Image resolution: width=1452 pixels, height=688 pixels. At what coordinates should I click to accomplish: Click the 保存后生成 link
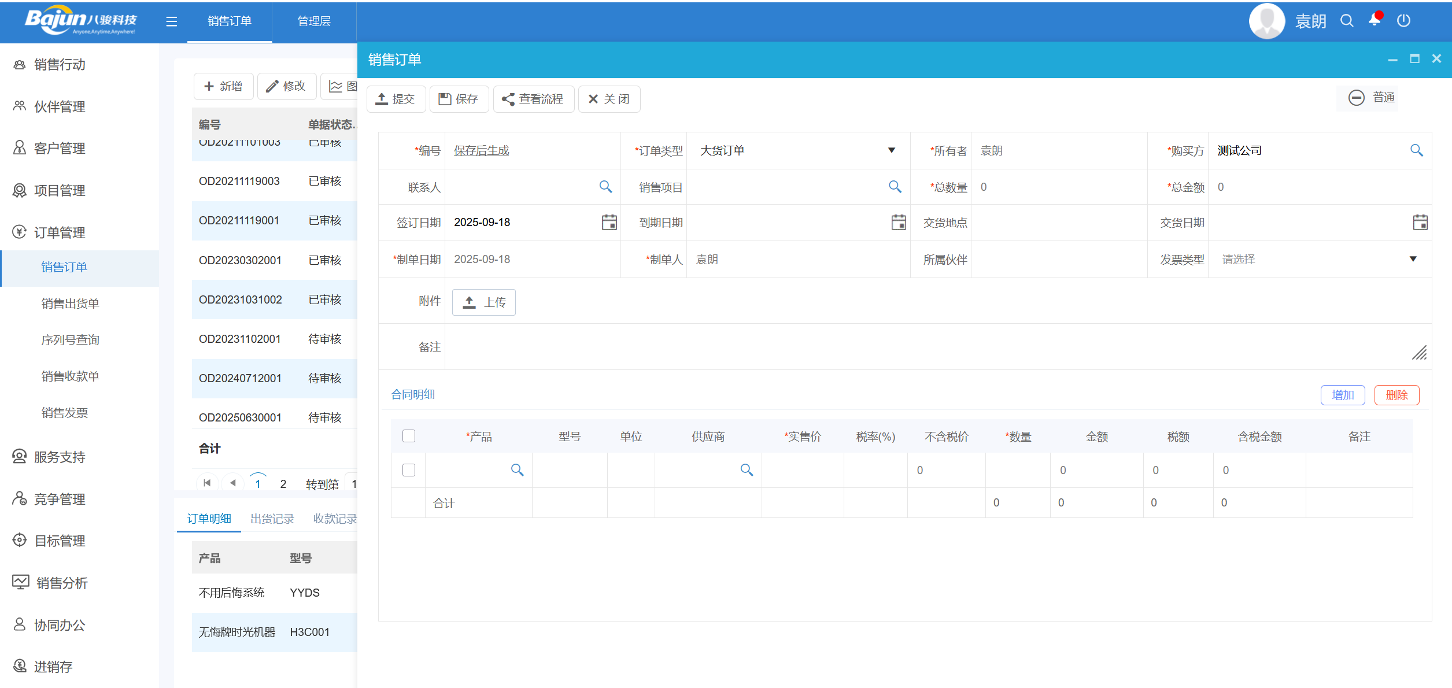[481, 150]
